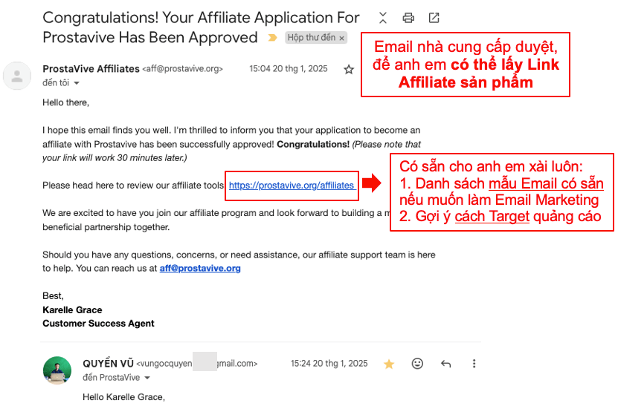
Task: Click the text 'Customer Success Agent'
Action: (x=98, y=324)
